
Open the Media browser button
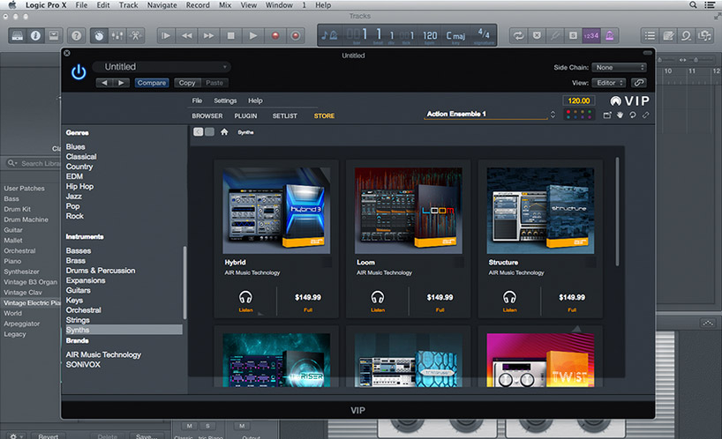coord(704,35)
